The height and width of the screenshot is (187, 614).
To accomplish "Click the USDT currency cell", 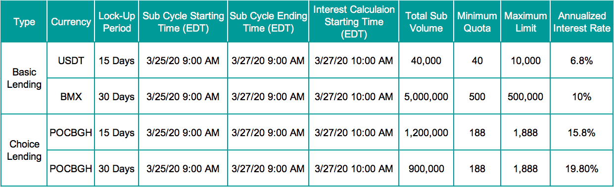I will click(x=71, y=61).
